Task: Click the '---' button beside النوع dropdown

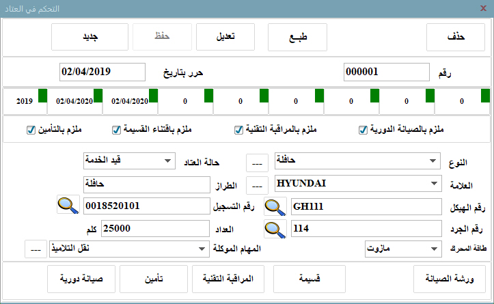Action: 258,164
